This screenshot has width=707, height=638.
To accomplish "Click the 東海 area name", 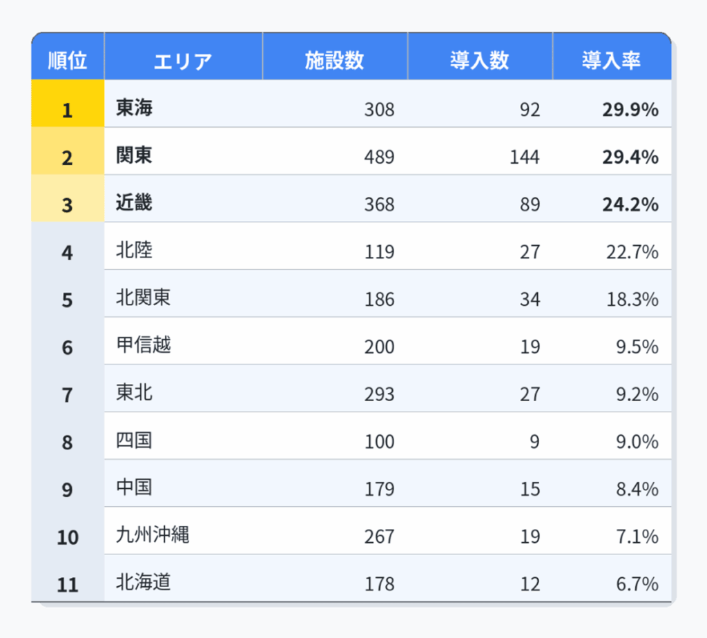I will 135,108.
